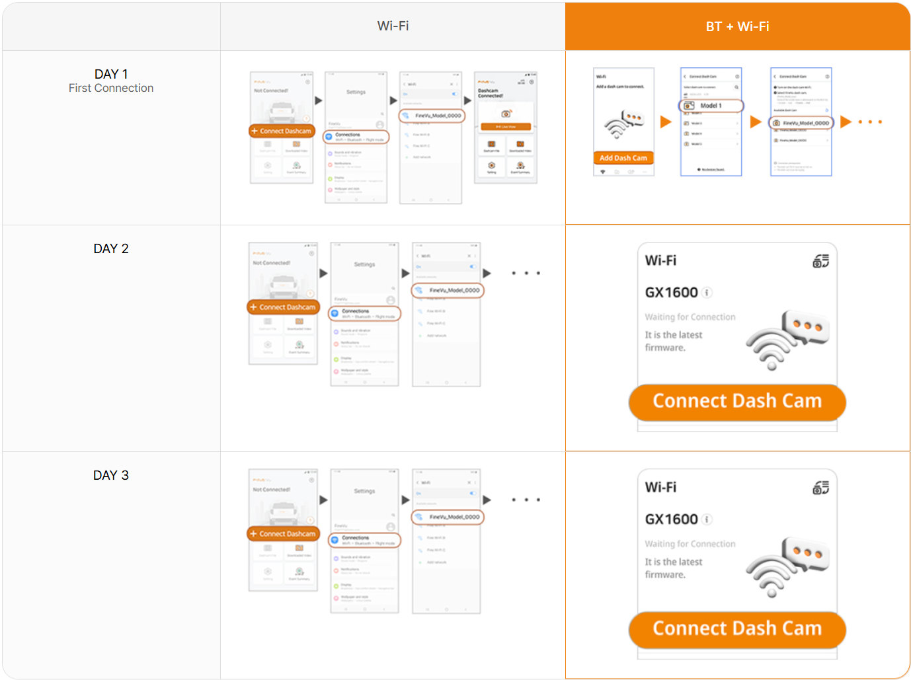Click the Event Summary icon on Dashcam Connected screen
Image resolution: width=911 pixels, height=680 pixels.
[520, 167]
